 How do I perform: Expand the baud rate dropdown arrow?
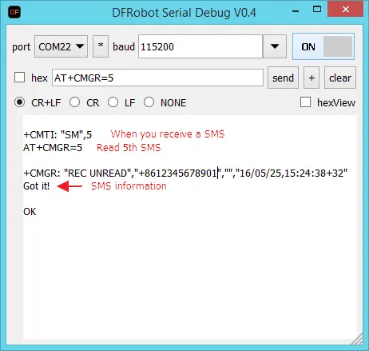(275, 46)
